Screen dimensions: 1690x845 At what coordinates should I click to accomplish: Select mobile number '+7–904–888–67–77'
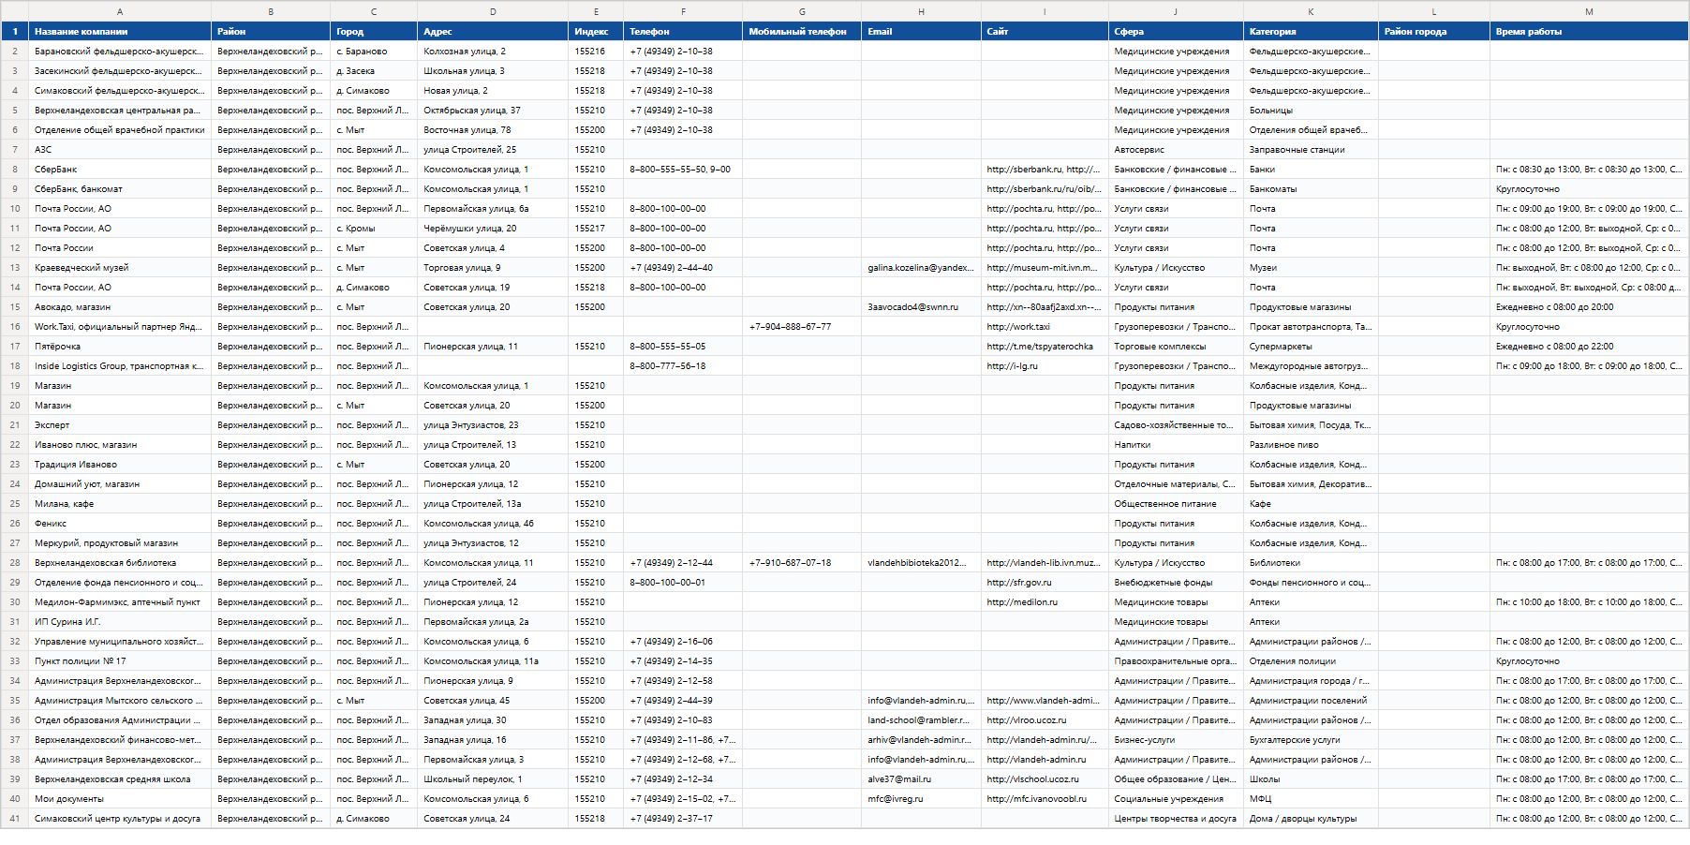[802, 326]
